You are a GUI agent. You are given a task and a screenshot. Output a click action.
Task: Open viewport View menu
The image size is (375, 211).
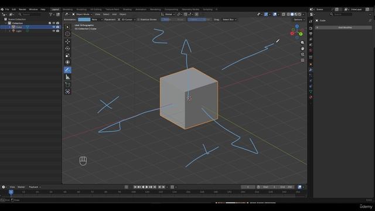coord(98,14)
